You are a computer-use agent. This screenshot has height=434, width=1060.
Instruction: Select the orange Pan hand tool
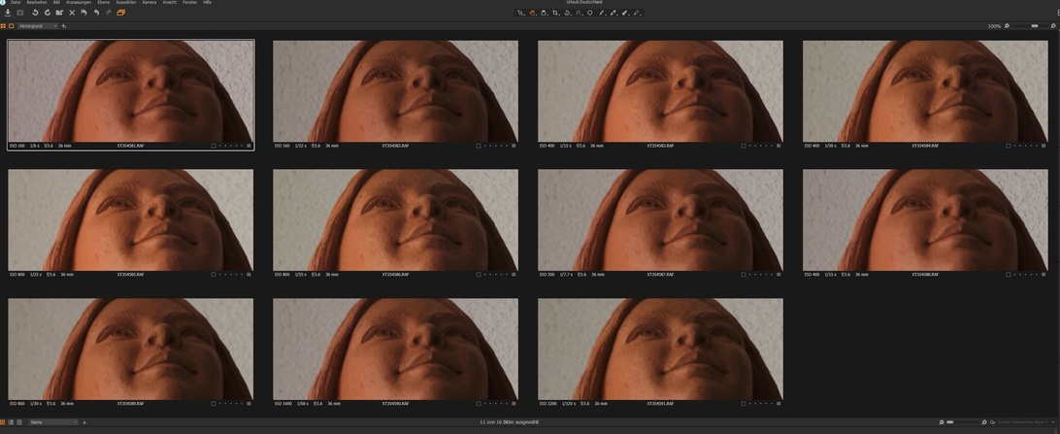coord(532,13)
